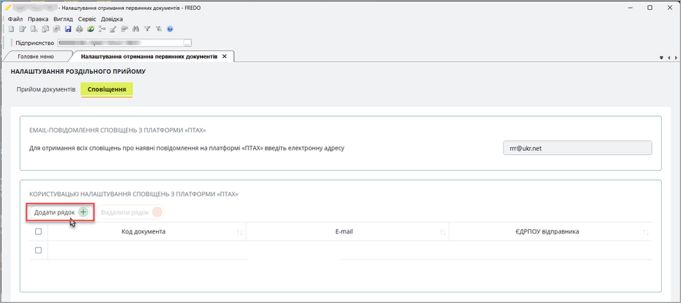Maximize the FREDO window
Image resolution: width=681 pixels, height=303 pixels.
point(650,8)
